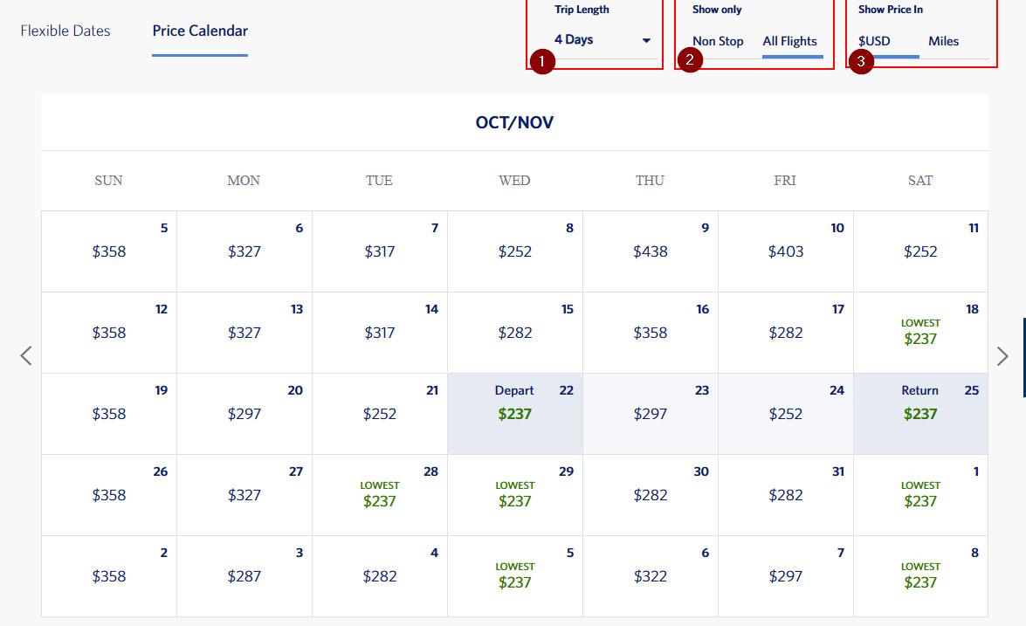This screenshot has width=1026, height=626.
Task: Click October 10 fare of $403
Action: click(785, 251)
